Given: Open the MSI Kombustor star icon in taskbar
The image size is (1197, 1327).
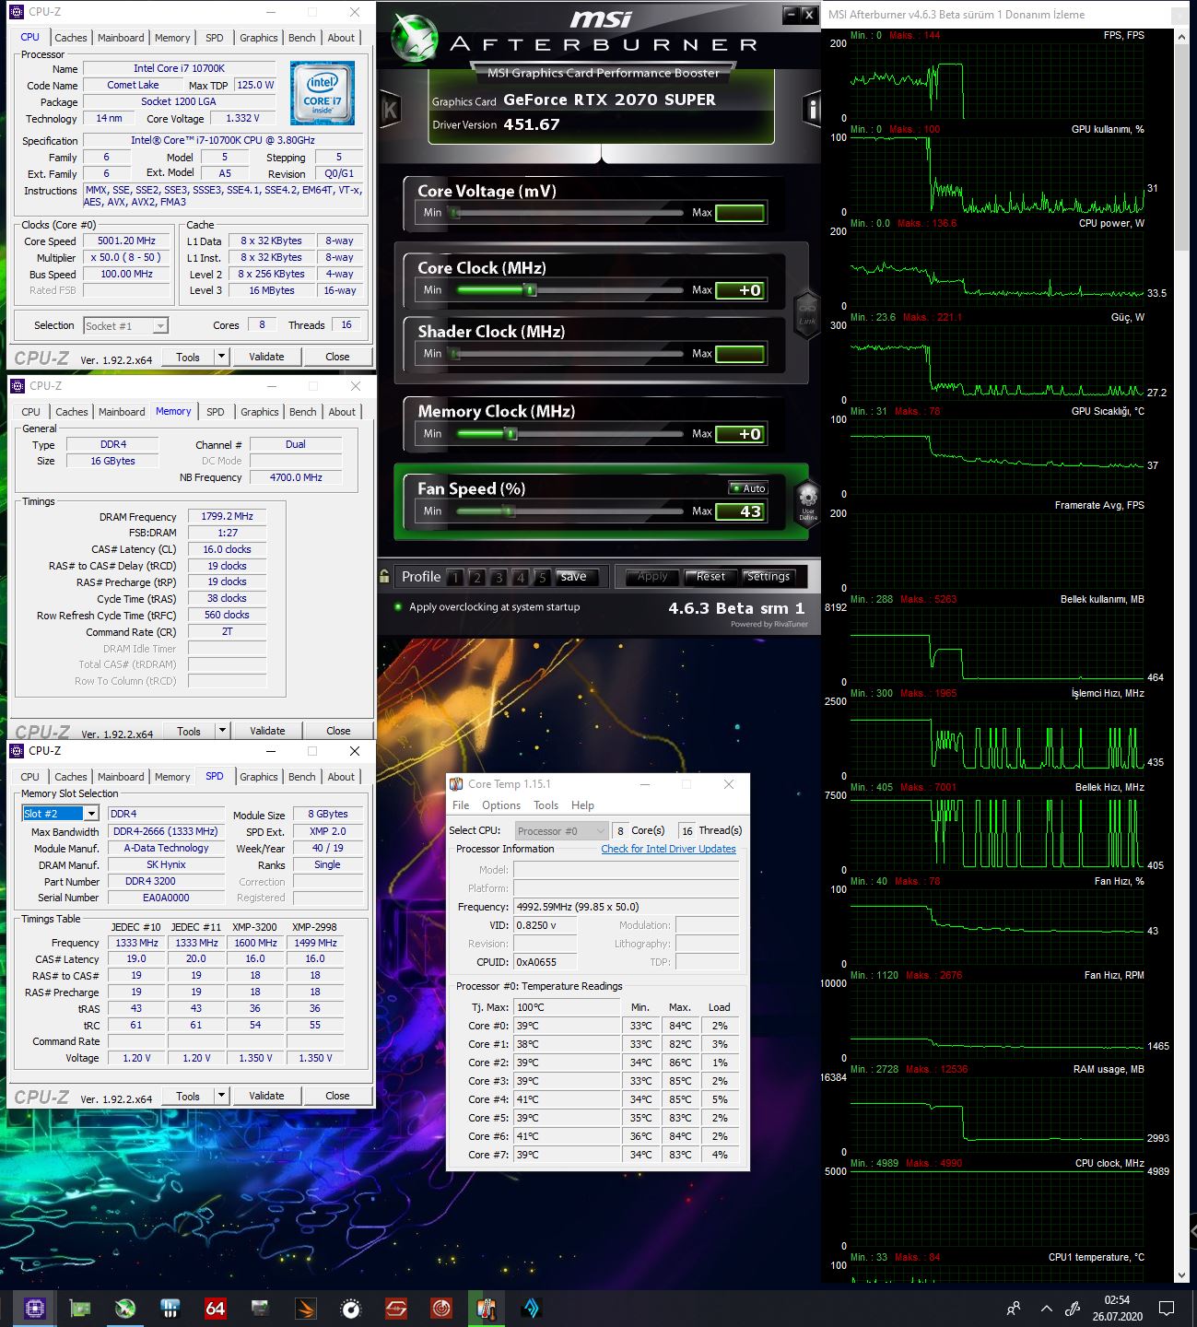Looking at the screenshot, I should coord(125,1308).
